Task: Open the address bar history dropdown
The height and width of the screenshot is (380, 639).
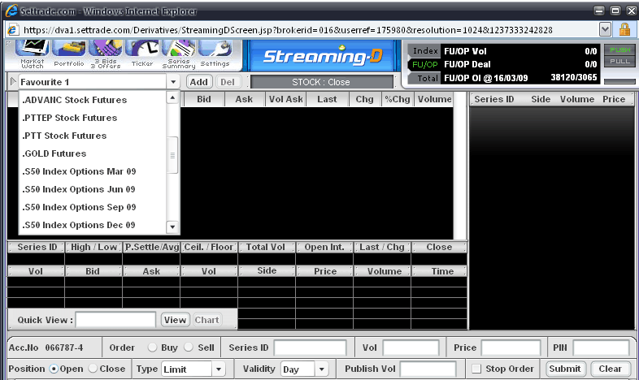Action: (605, 29)
